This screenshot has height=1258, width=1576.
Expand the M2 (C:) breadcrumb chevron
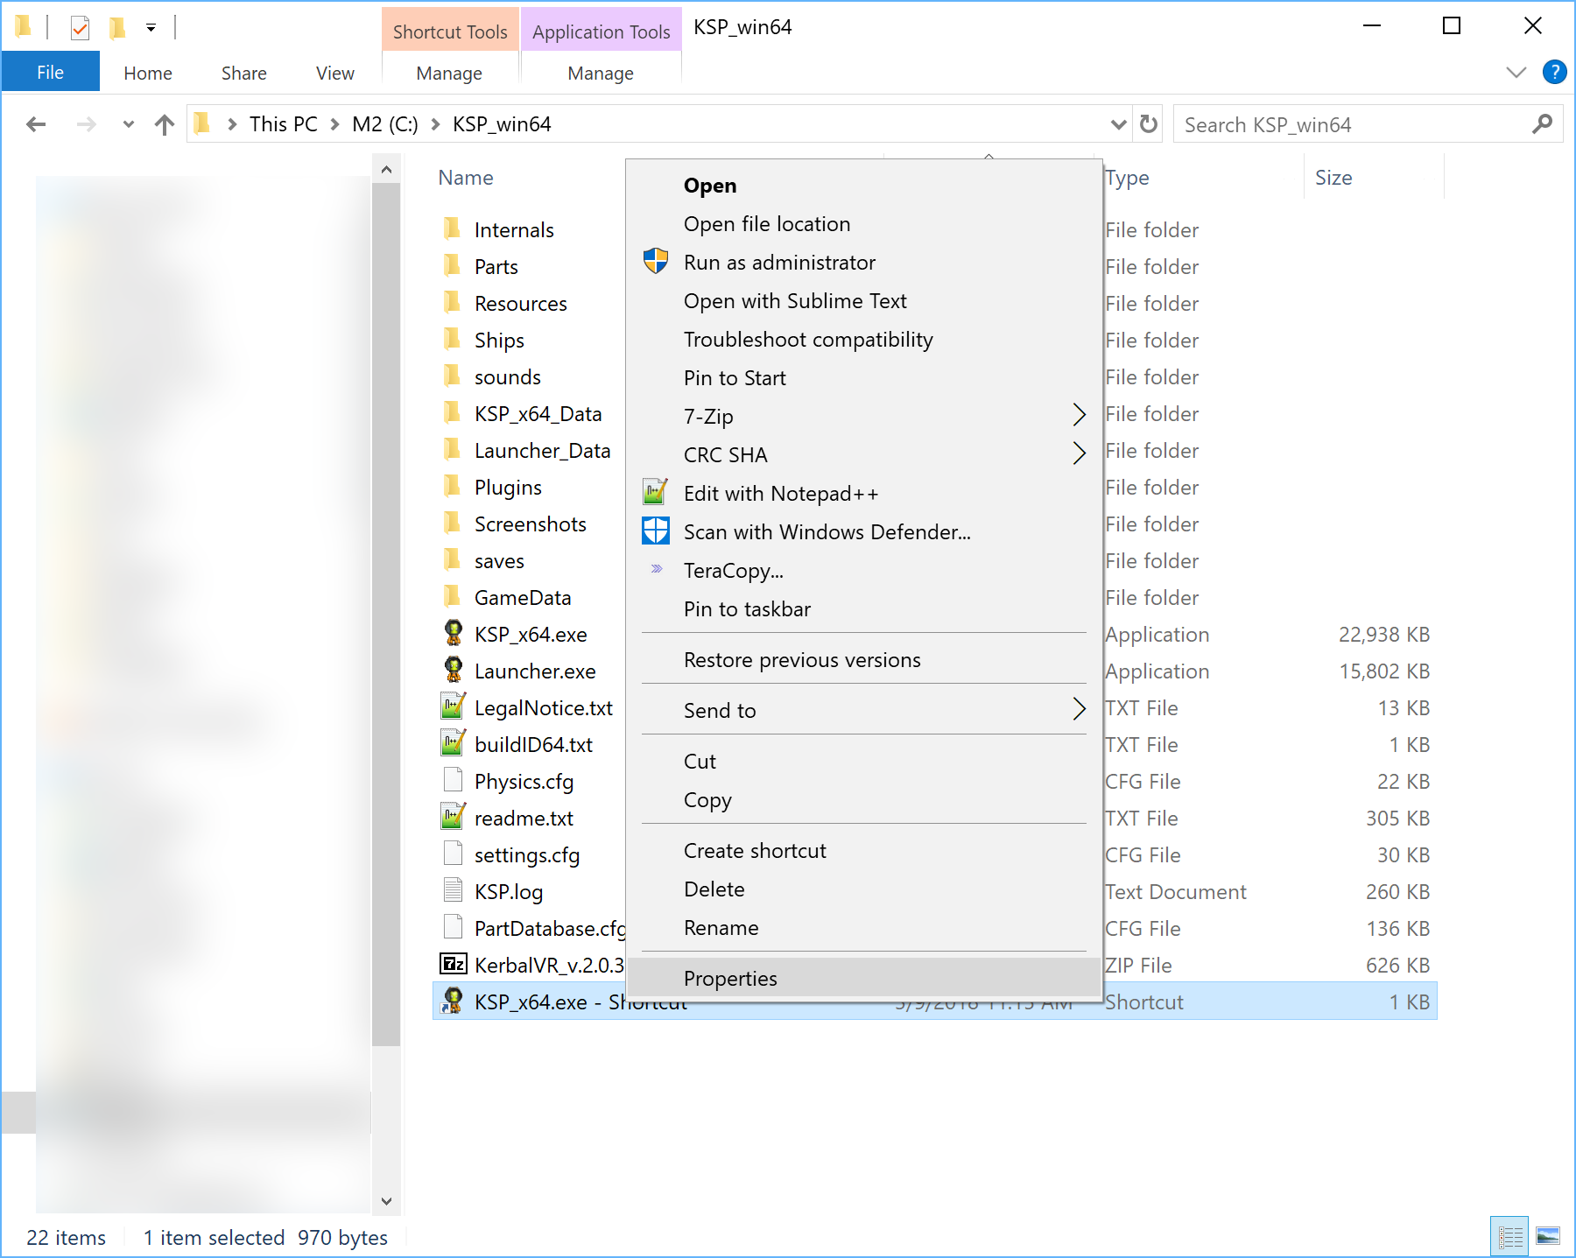435,124
